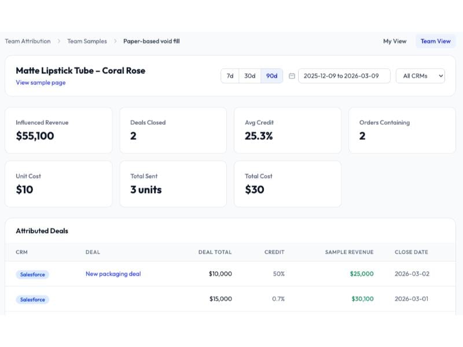Click the chevron after Team Attribution breadcrumb
The width and height of the screenshot is (463, 347).
pyautogui.click(x=58, y=41)
